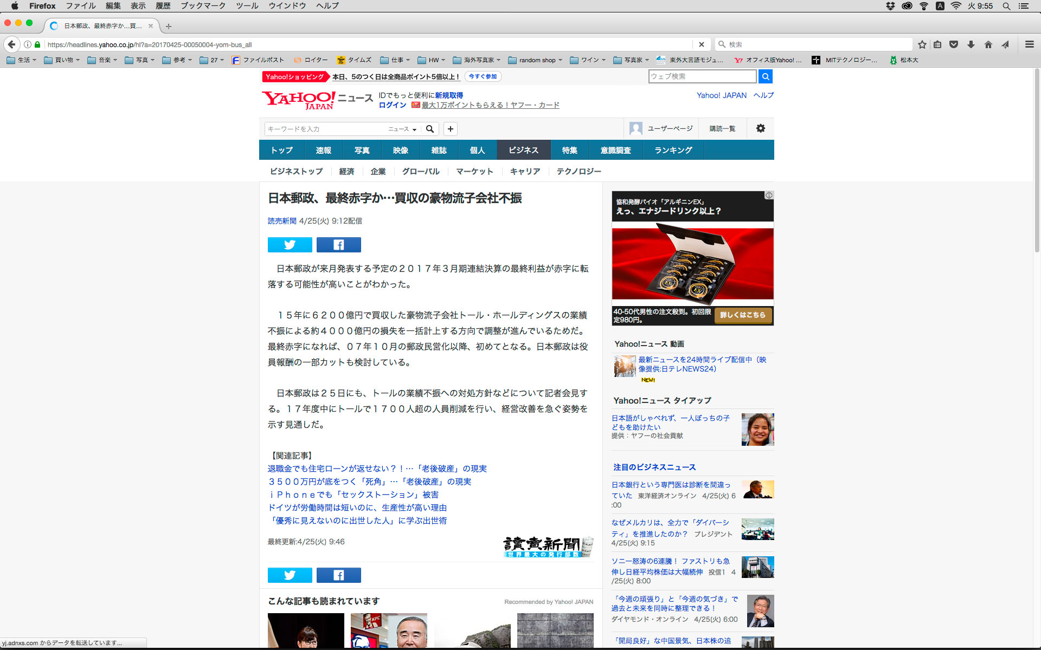The height and width of the screenshot is (650, 1041).
Task: Click the plus button beside keyword search
Action: coord(450,129)
